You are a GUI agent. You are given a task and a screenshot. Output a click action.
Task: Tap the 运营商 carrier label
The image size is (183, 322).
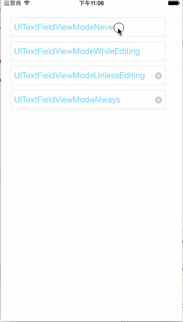point(13,3)
